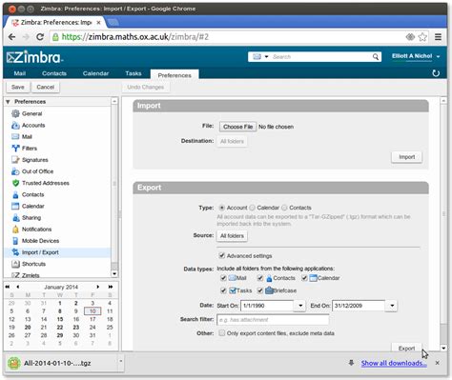The width and height of the screenshot is (452, 380).
Task: Click the Export button
Action: (406, 349)
